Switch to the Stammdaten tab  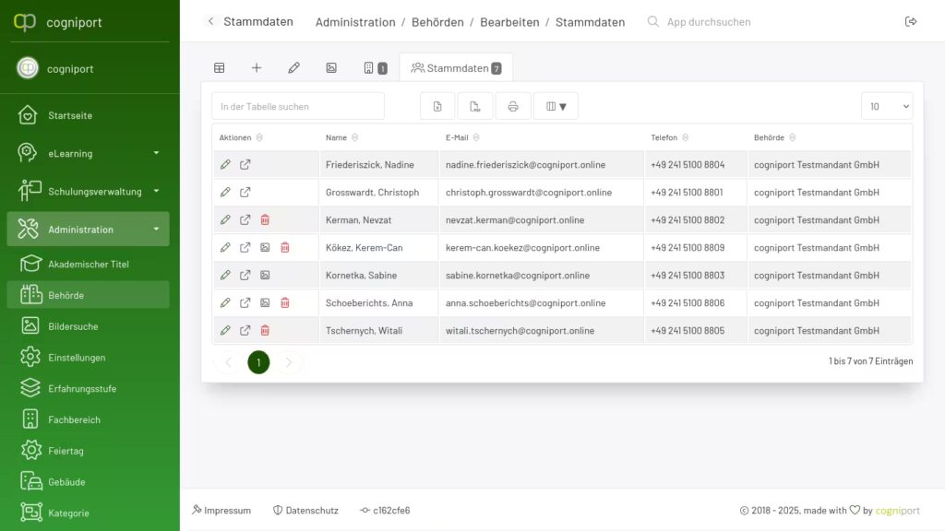[456, 68]
